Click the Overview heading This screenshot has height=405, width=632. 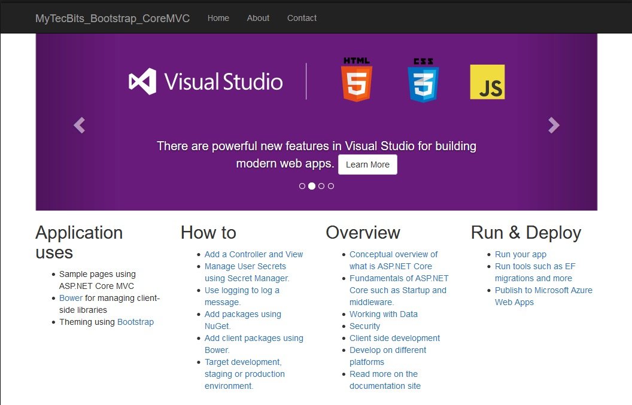tap(363, 233)
